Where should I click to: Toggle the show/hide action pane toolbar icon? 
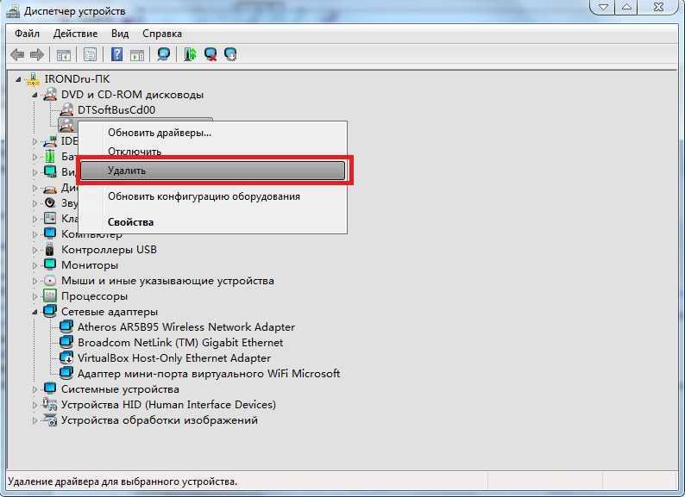tap(137, 55)
